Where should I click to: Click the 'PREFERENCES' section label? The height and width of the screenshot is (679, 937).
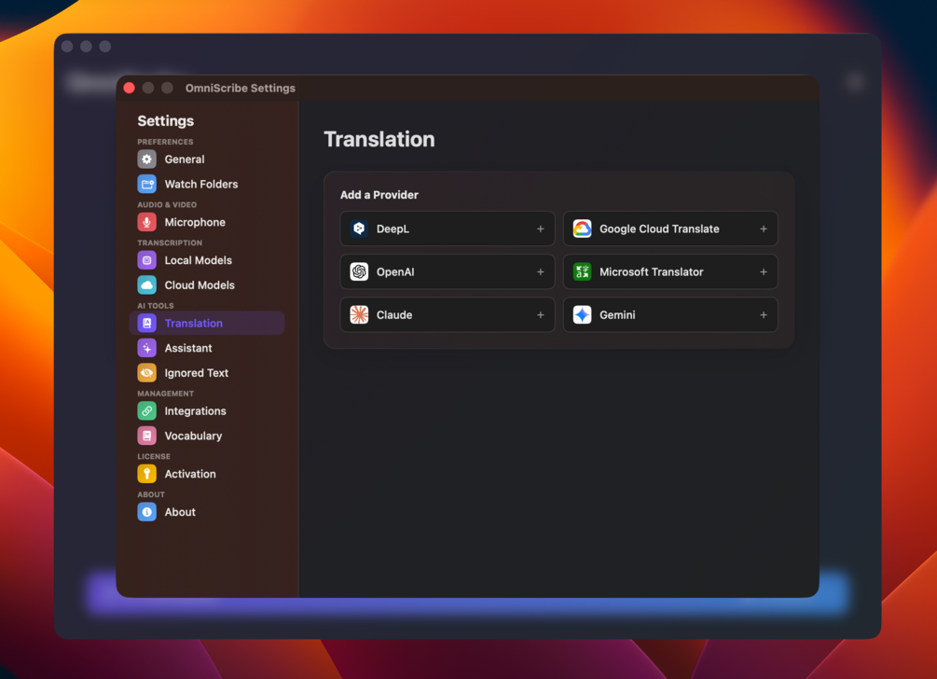click(x=165, y=143)
